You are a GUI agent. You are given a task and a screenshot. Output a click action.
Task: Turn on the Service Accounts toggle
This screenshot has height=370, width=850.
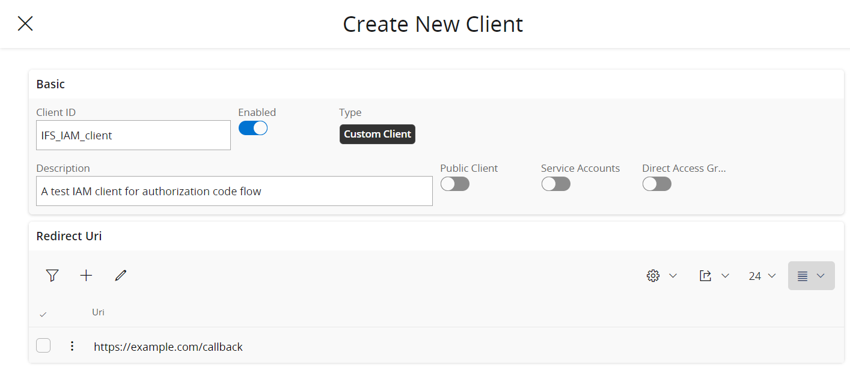(556, 184)
